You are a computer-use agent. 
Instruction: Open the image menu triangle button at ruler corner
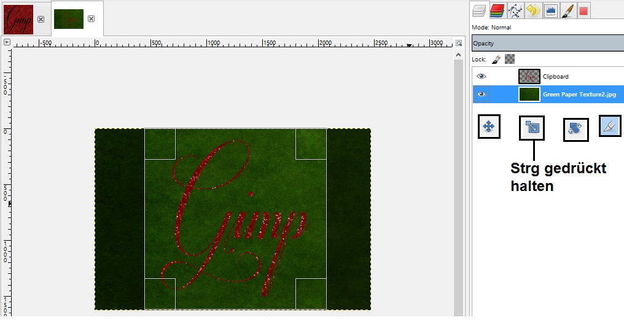[x=7, y=42]
